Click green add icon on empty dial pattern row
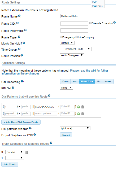Viewport: 127px width, 171px height. click(x=78, y=114)
